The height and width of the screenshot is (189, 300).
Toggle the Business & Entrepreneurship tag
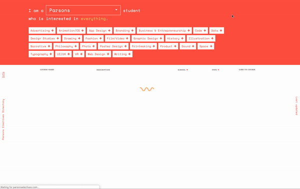point(164,30)
